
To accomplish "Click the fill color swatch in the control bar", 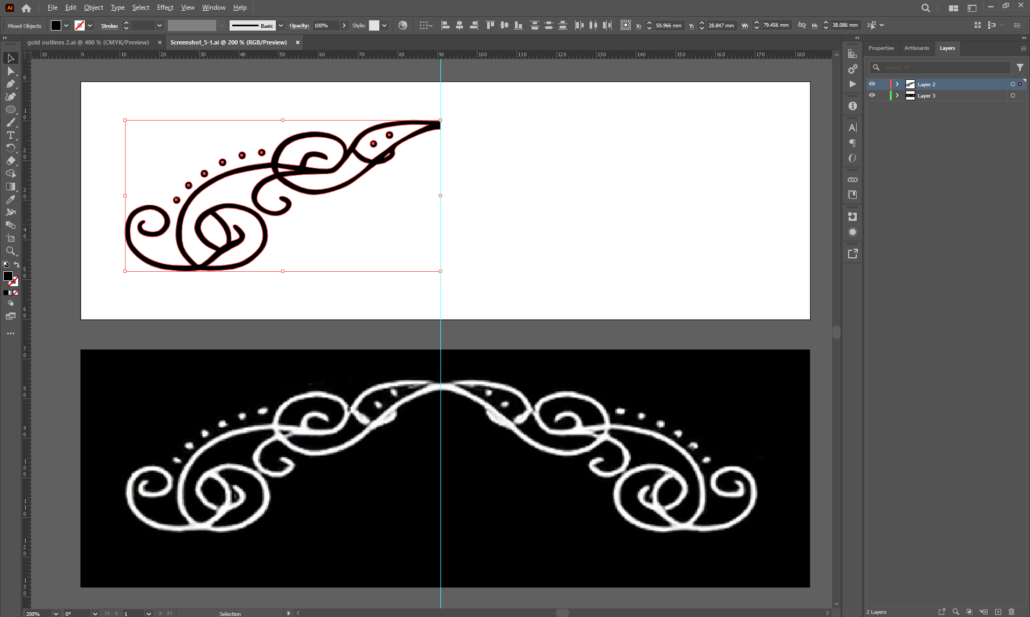I will click(56, 25).
